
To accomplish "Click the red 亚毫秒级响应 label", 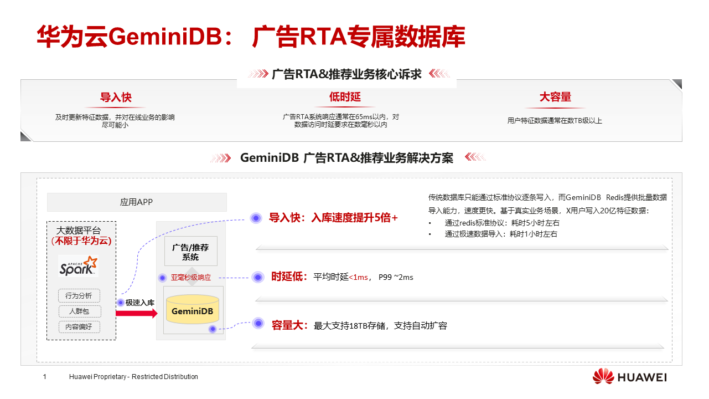I will click(191, 278).
